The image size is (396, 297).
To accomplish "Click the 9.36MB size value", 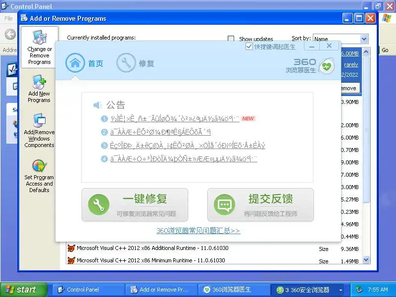I will (349, 249).
